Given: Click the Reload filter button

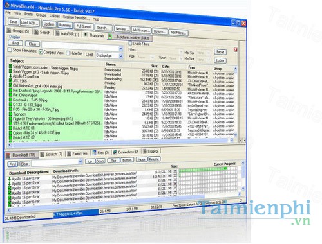Looking at the screenshot, I should coord(220,52).
